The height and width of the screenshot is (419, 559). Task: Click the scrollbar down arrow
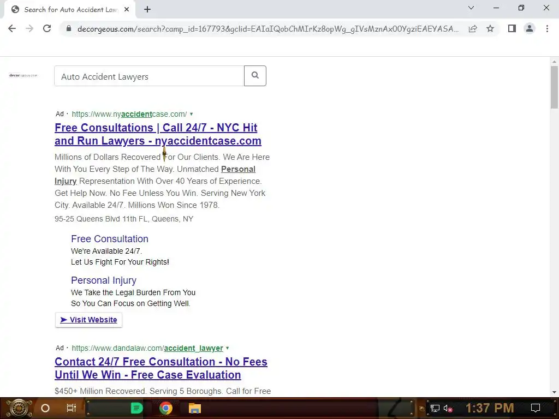tap(554, 392)
